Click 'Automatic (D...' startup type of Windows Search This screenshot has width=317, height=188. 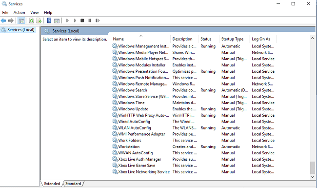[235, 90]
